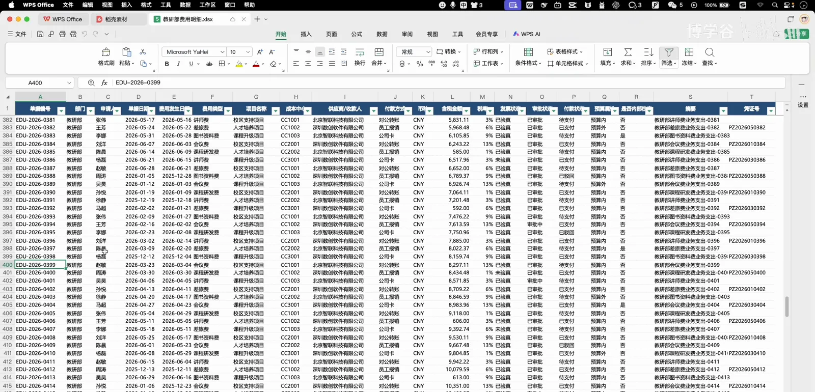Click the Print icon in quick toolbar
Viewport: 815px width, 392px height.
[62, 34]
